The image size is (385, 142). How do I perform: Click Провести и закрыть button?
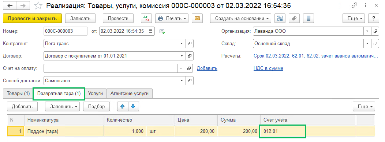point(33,18)
